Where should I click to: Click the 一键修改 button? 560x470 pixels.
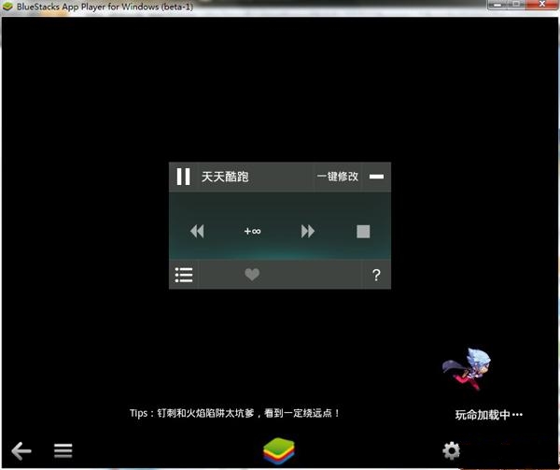[x=338, y=177]
